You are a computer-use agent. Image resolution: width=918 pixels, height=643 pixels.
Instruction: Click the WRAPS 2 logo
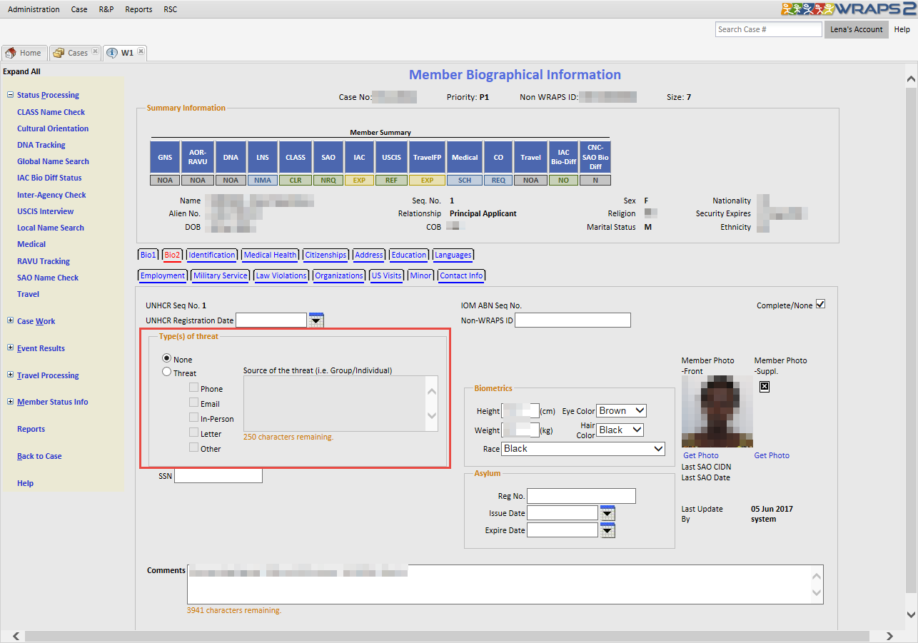(x=848, y=9)
